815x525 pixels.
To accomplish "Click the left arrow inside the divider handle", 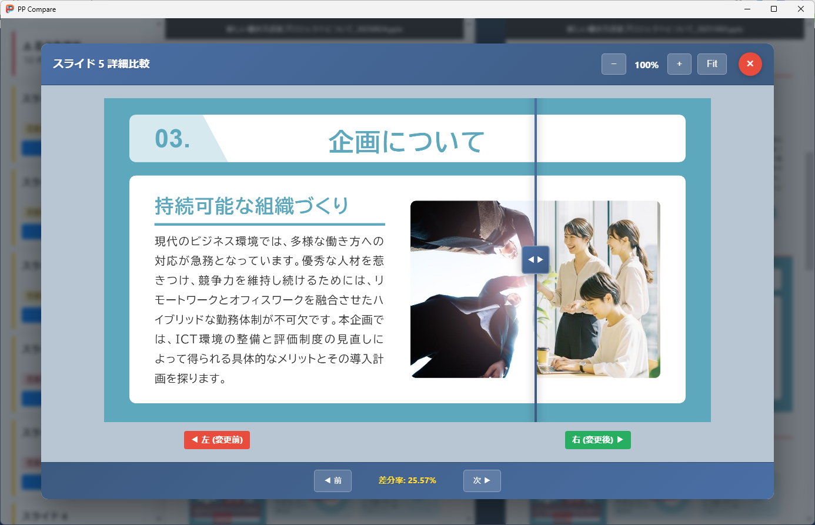I will [x=531, y=259].
